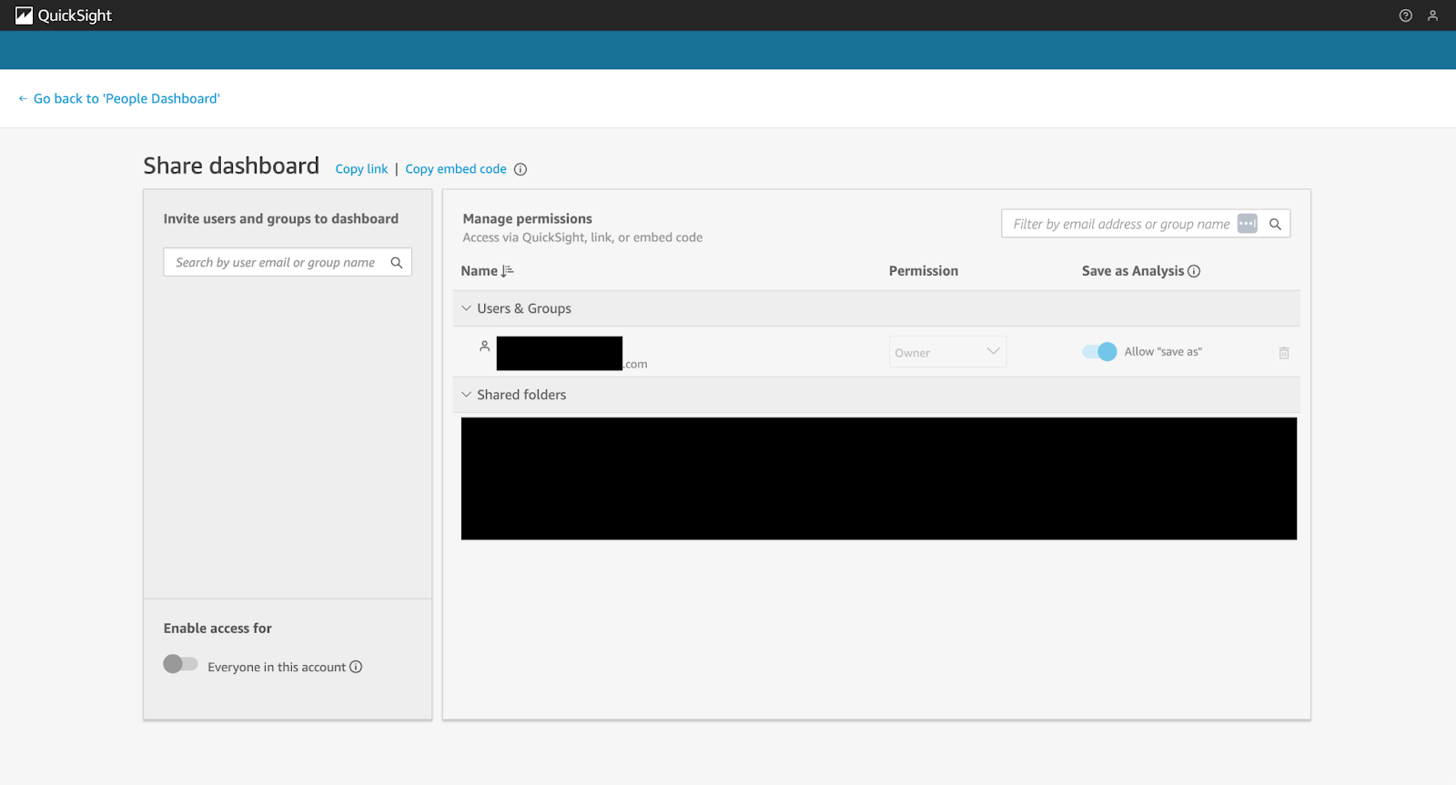Click search magnifier in invite users field
The image size is (1456, 785).
coord(397,263)
